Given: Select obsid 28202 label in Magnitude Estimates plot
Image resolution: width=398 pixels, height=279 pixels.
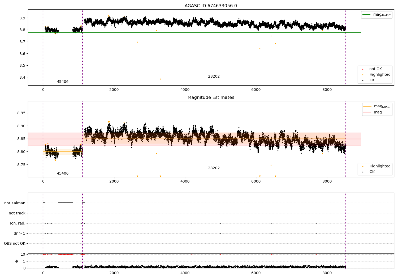Looking at the screenshot, I should 214,168.
